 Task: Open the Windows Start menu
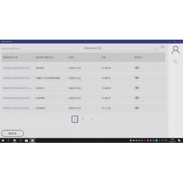[x=3, y=140]
